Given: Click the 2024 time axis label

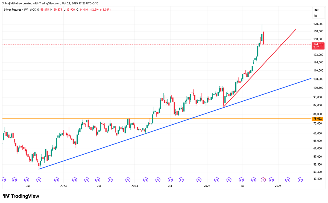Looking at the screenshot, I should [134, 186].
